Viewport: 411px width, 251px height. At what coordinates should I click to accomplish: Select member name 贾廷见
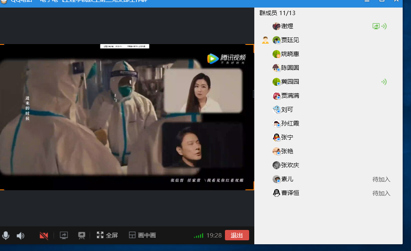290,40
